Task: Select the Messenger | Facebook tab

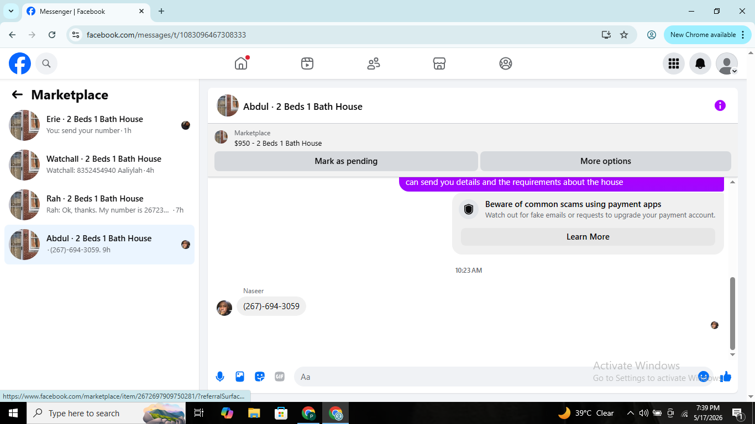Action: pos(85,12)
